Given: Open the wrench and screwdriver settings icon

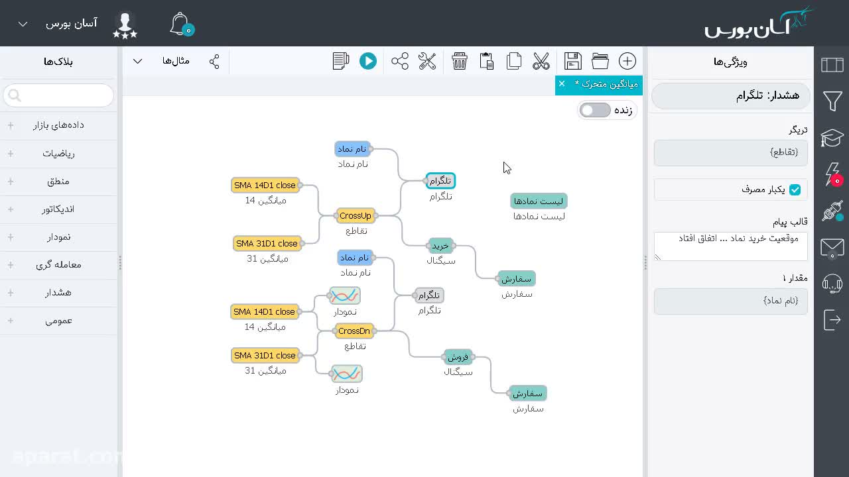Looking at the screenshot, I should 427,61.
